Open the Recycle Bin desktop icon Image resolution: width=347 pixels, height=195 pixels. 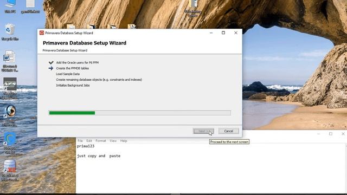(x=10, y=32)
